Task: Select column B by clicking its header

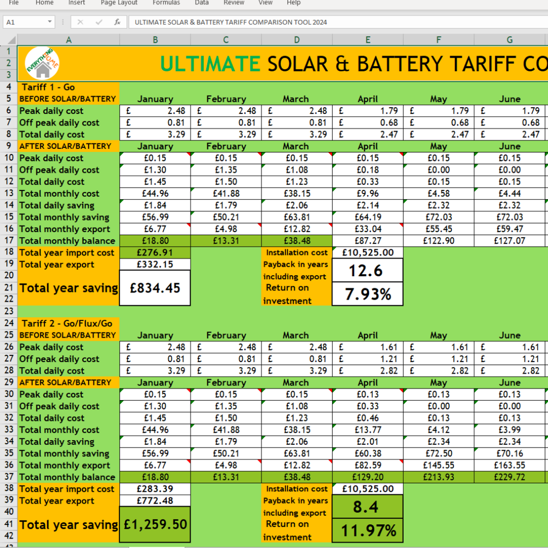Action: click(154, 40)
